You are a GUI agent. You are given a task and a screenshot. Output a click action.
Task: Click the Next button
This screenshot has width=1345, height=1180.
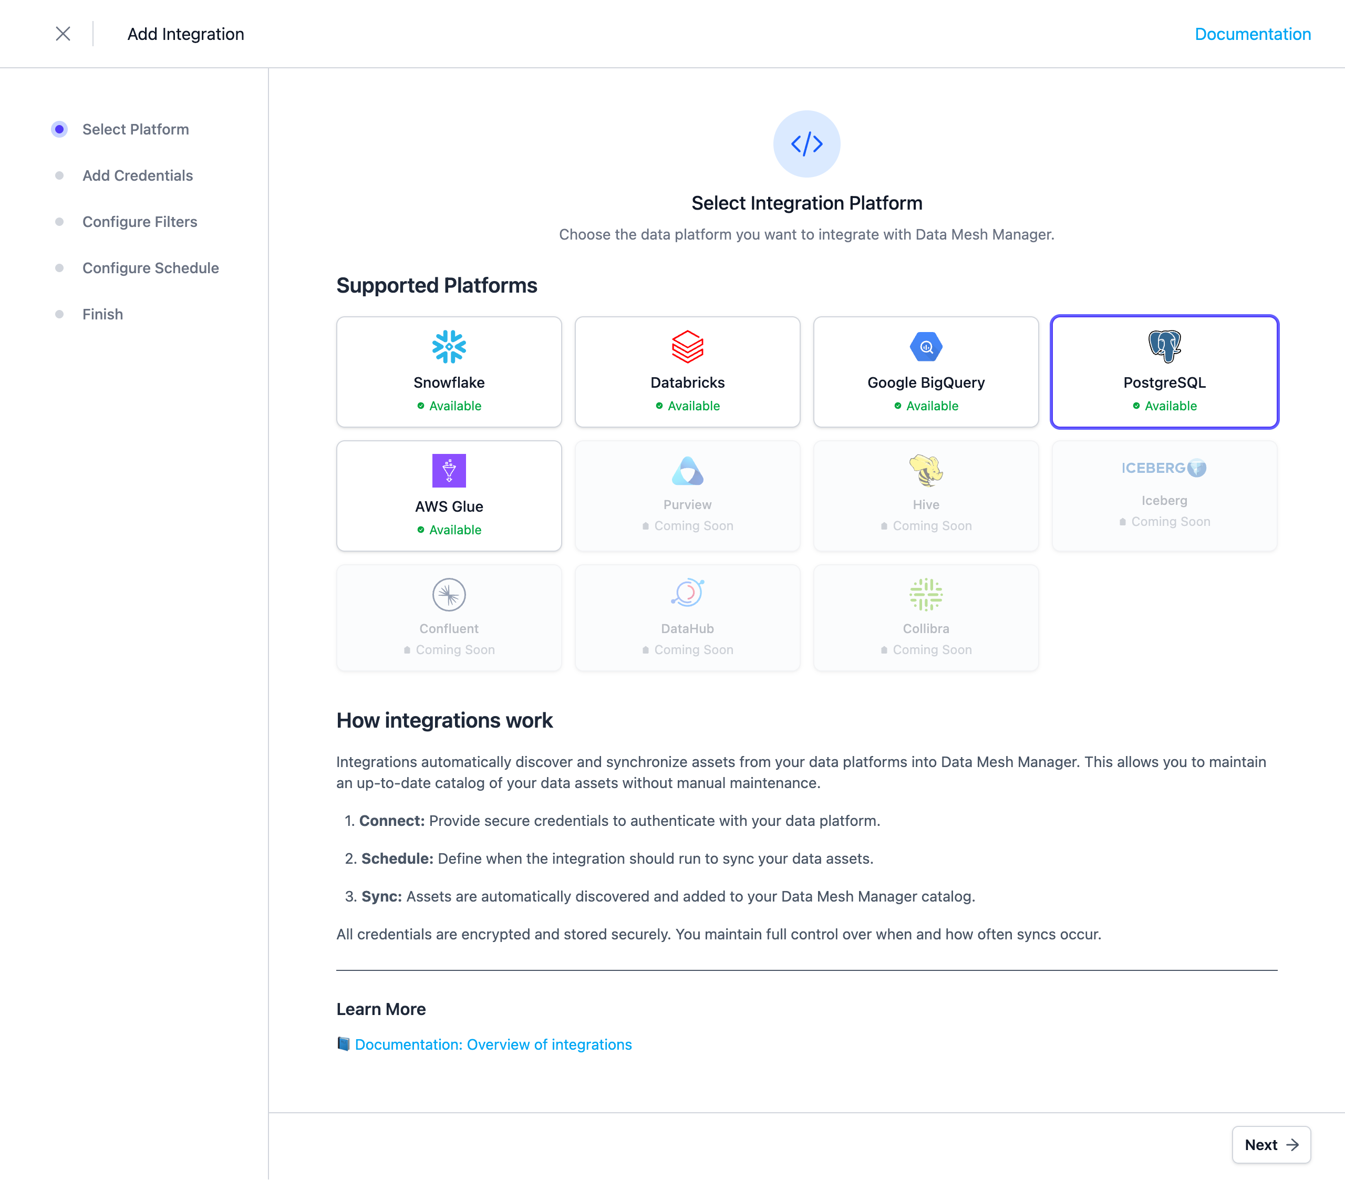click(x=1270, y=1144)
